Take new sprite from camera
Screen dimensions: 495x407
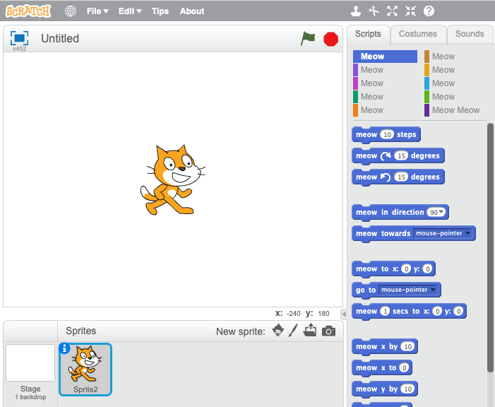coord(328,331)
